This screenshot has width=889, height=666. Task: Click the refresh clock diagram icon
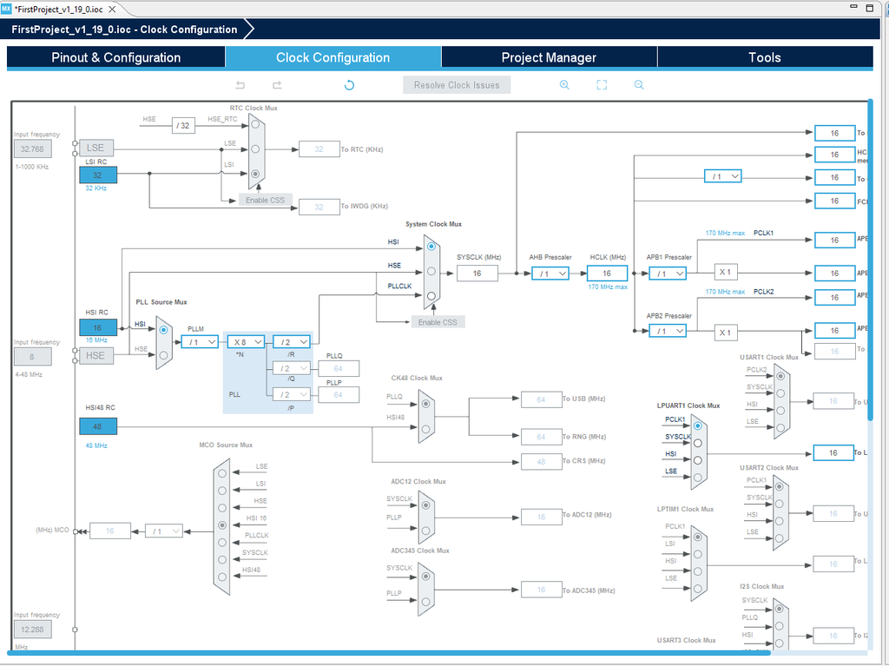349,85
